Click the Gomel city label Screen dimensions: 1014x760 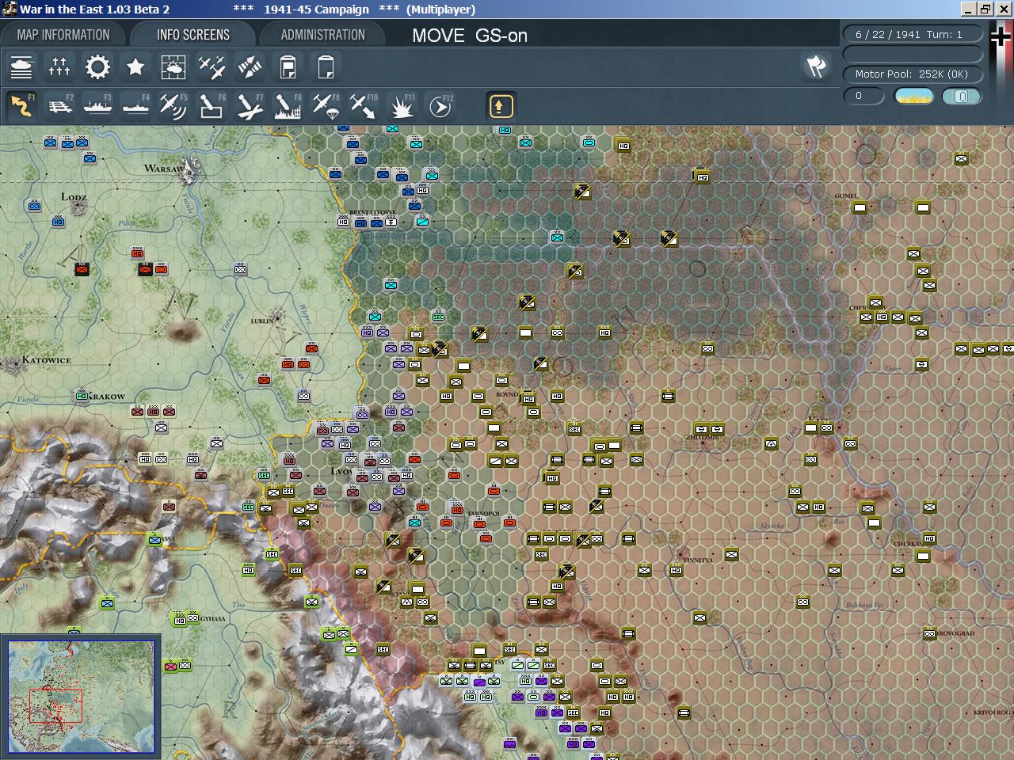pyautogui.click(x=846, y=196)
